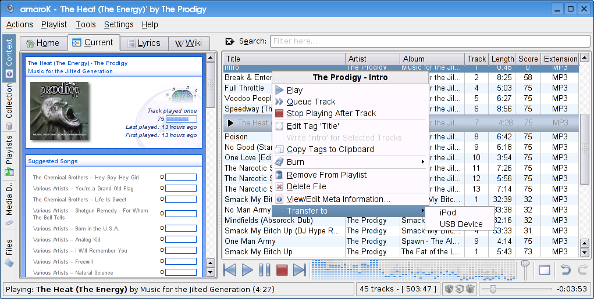Open the Collection sidebar tab
This screenshot has width=594, height=299.
[x=9, y=106]
